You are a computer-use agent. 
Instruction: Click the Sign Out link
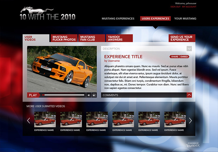point(175,7)
